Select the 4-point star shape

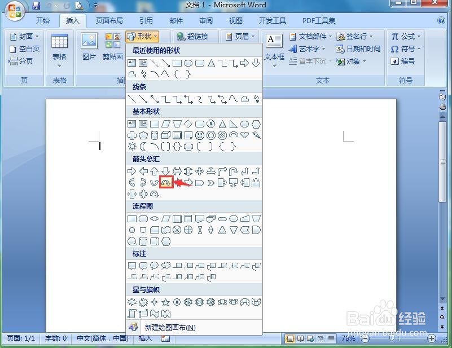155,302
